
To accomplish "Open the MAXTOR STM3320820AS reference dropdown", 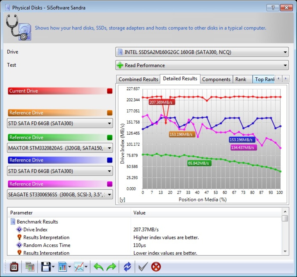I will (x=60, y=148).
